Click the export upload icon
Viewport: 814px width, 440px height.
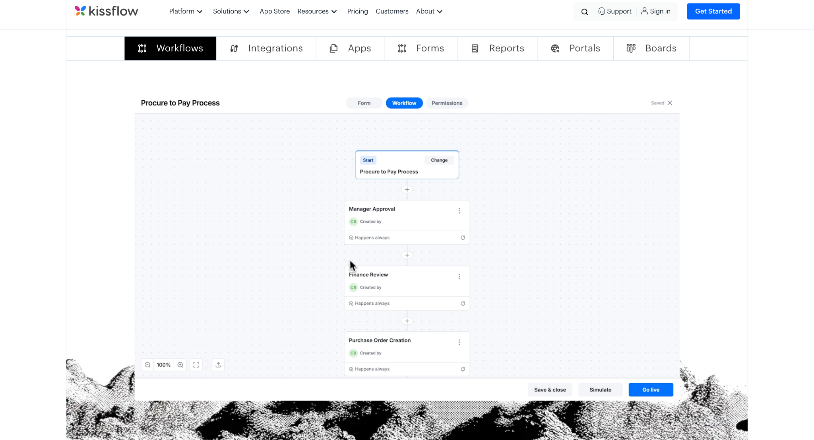coord(218,365)
